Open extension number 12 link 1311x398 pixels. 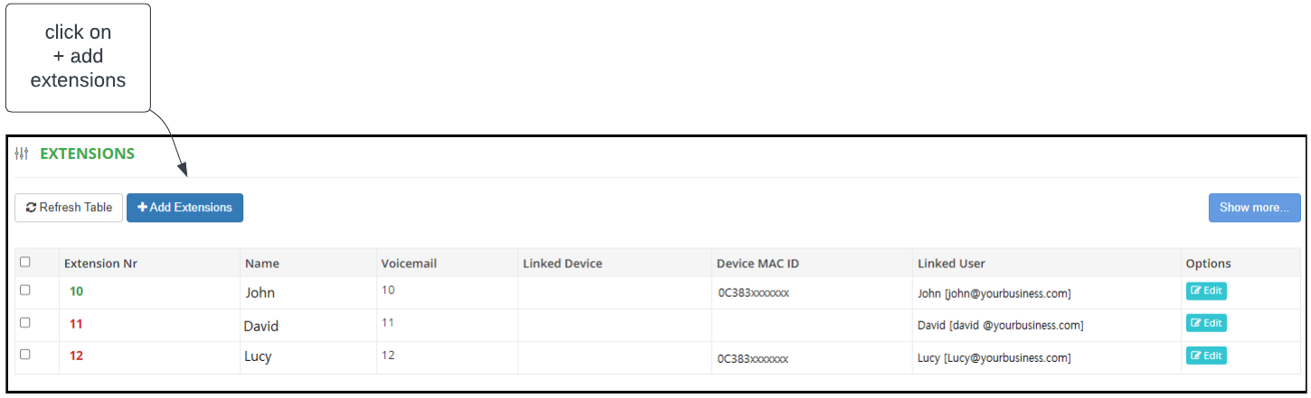coord(76,356)
